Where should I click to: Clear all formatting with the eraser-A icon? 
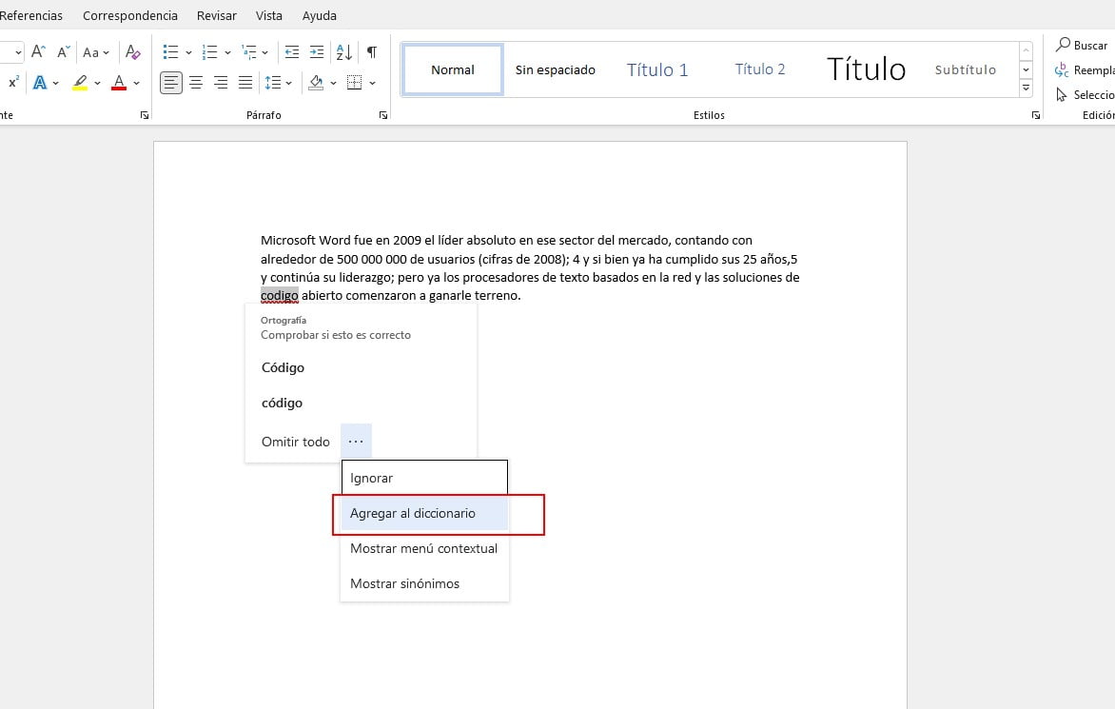[x=132, y=52]
